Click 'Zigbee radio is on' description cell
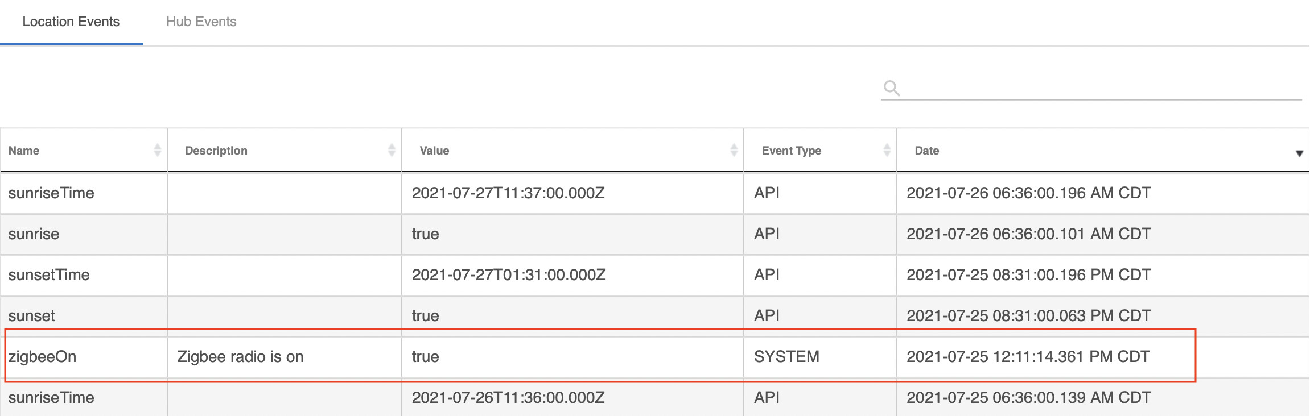The height and width of the screenshot is (416, 1310). point(240,357)
